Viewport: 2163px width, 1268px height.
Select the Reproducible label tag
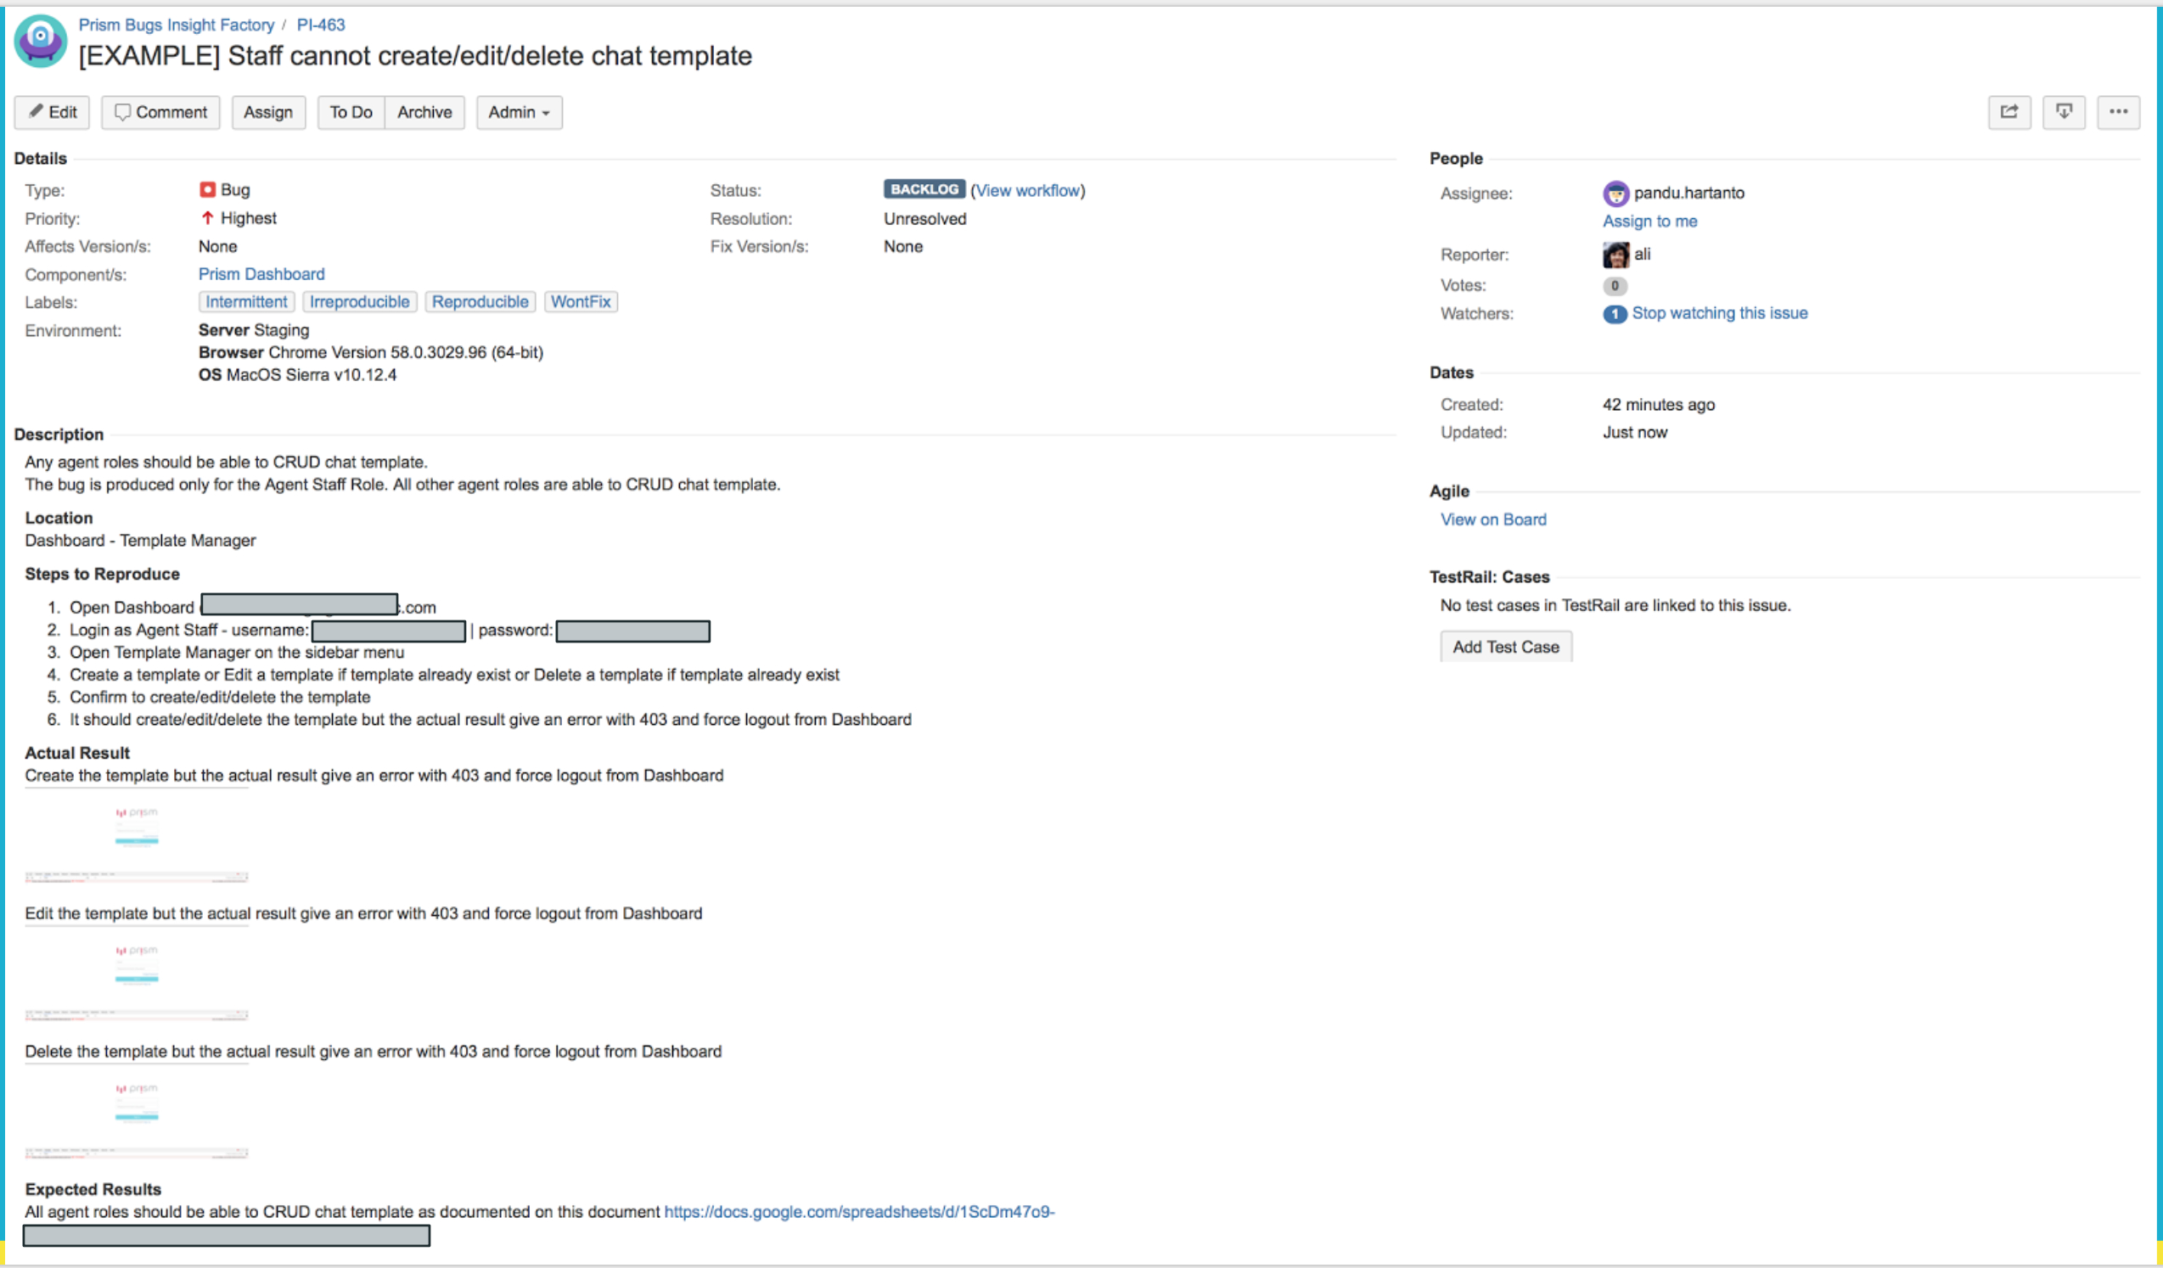479,300
